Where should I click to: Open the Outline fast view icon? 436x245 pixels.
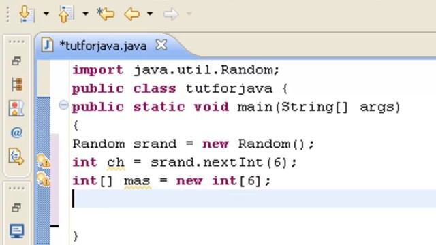[16, 108]
